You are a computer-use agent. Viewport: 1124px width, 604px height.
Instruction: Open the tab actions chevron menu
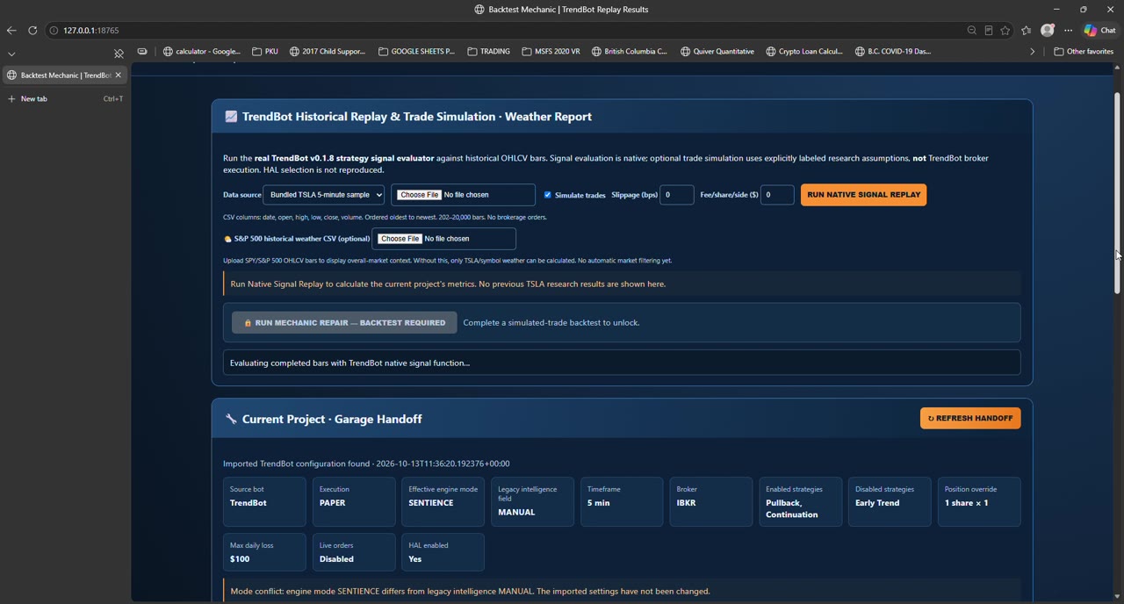click(x=11, y=54)
